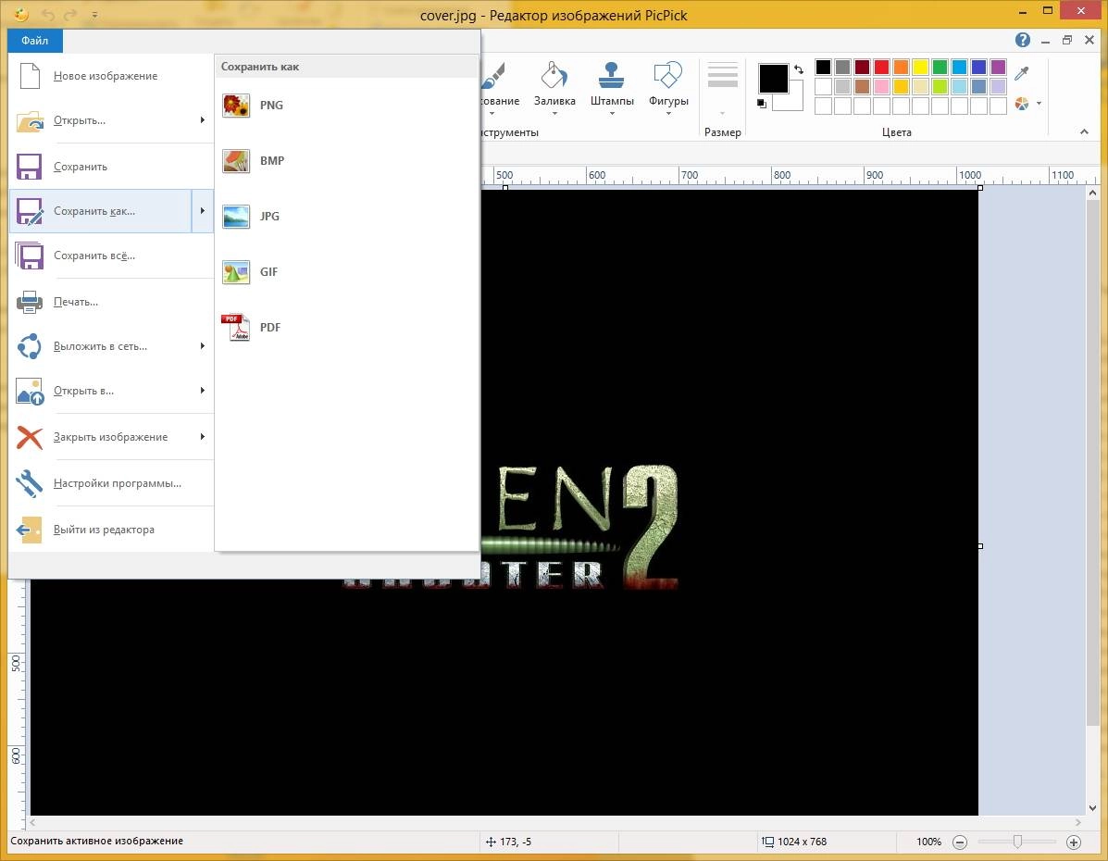Open the Фигуры dropdown arrow

pyautogui.click(x=668, y=114)
